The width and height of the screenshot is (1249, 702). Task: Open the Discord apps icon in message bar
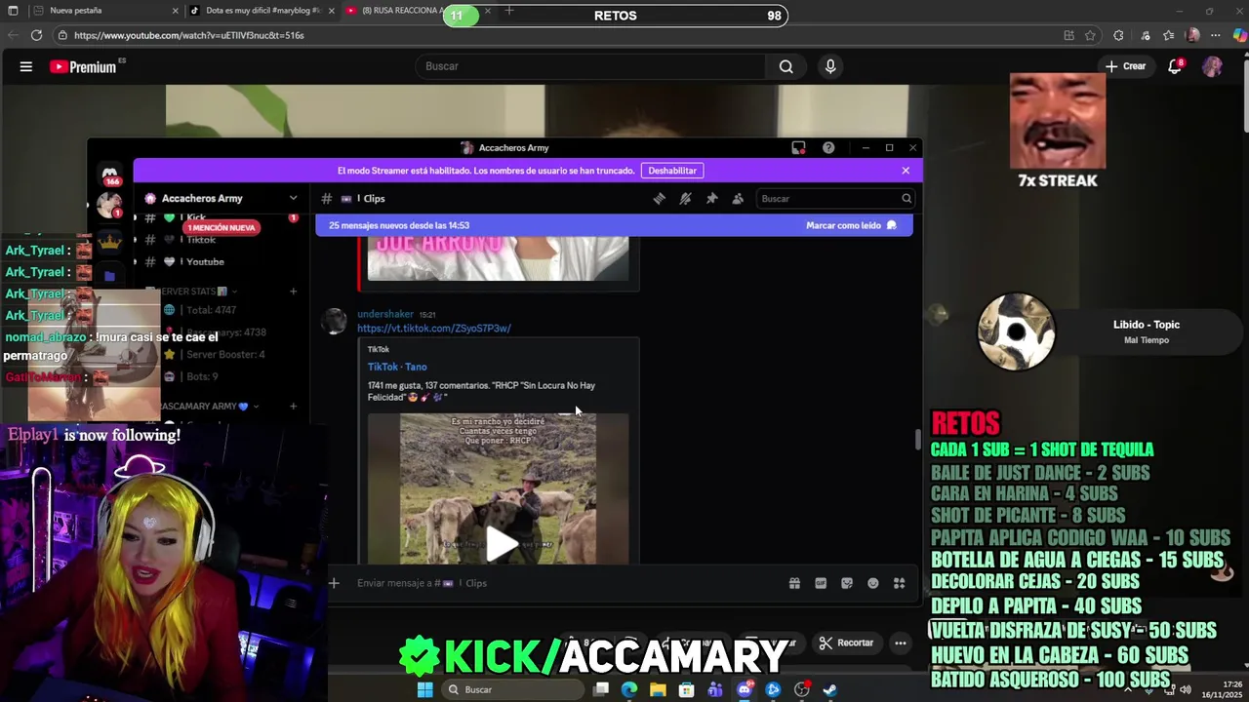(900, 583)
